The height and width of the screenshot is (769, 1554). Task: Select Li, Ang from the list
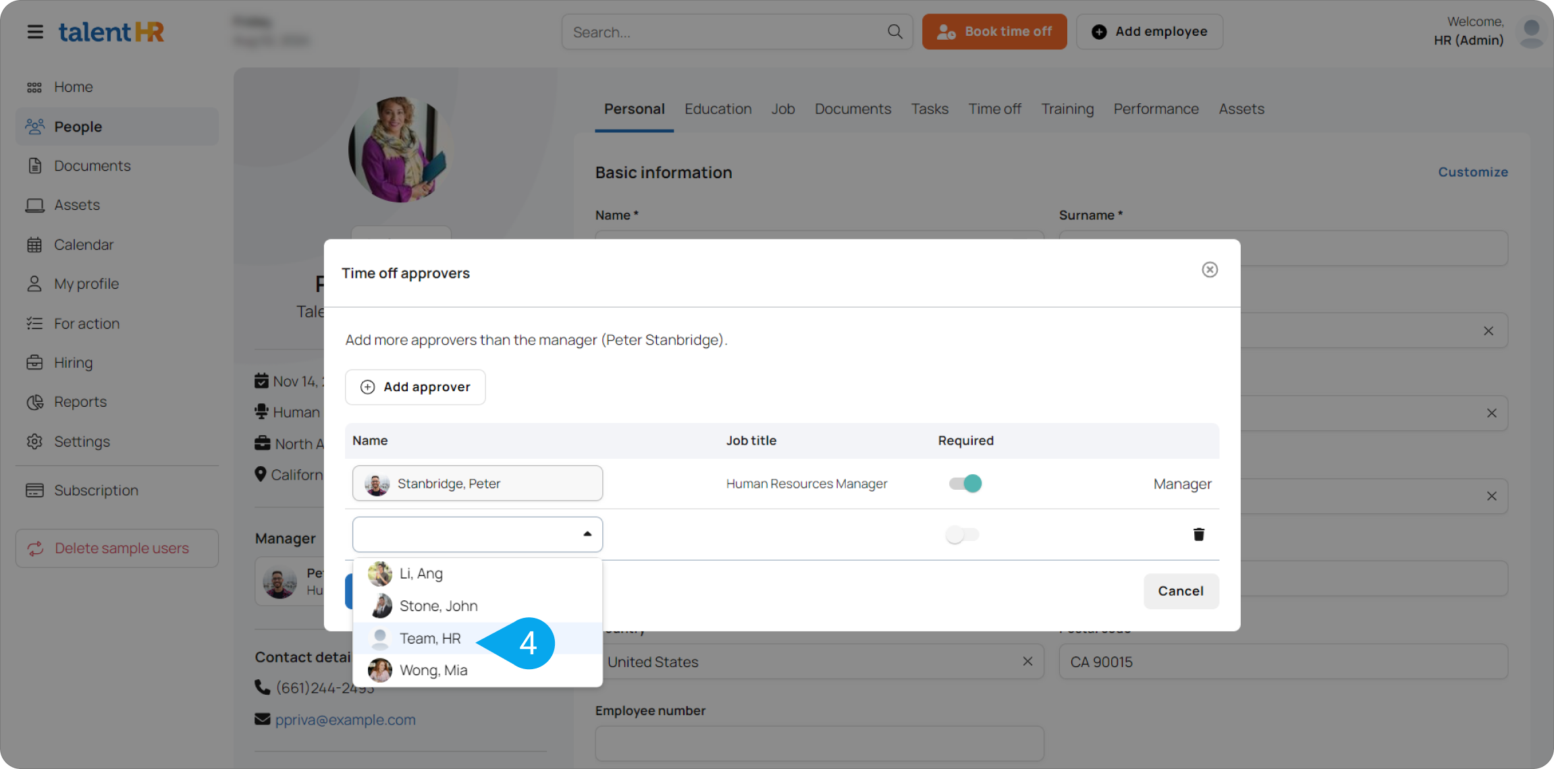[477, 573]
